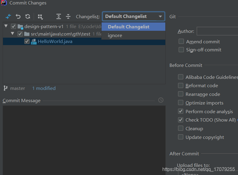Enable Alibaba Code Guidelines check
Screen dimensions: 238x175
pos(181,77)
